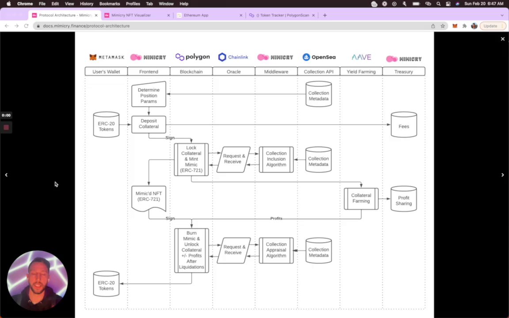Click the Fees cylinder
509x318 pixels.
(x=404, y=125)
